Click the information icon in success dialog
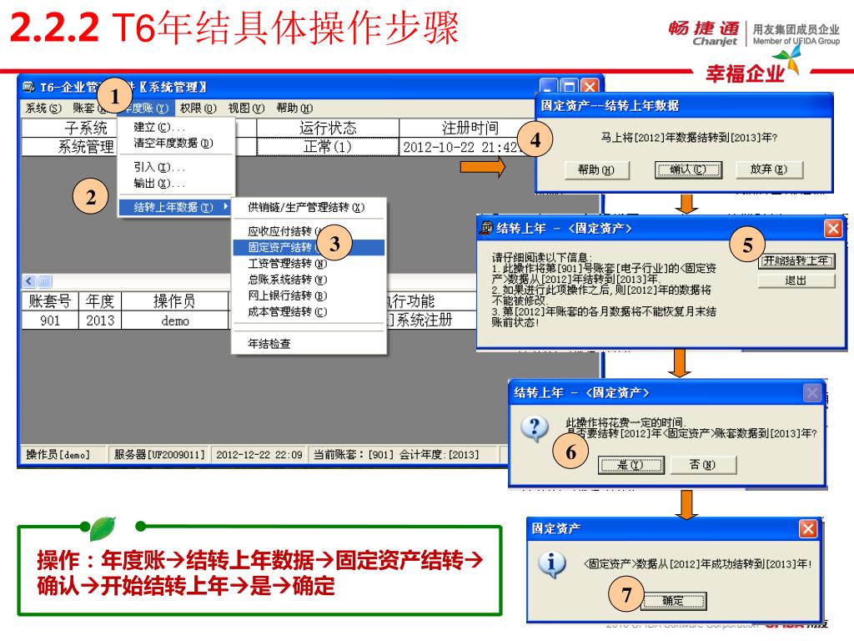854x641 pixels. point(551,564)
